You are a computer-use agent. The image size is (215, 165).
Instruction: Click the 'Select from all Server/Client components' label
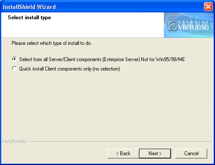point(61,59)
